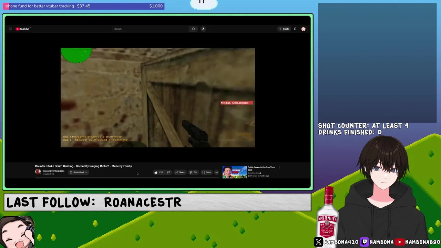
Task: Save the video to a playlist
Action: tap(207, 172)
